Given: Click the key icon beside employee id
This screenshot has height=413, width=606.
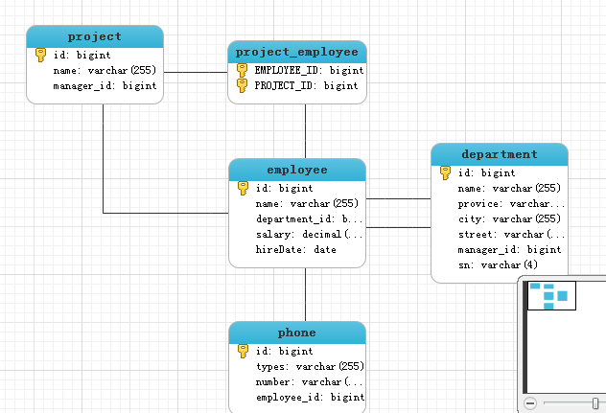Looking at the screenshot, I should click(x=244, y=188).
